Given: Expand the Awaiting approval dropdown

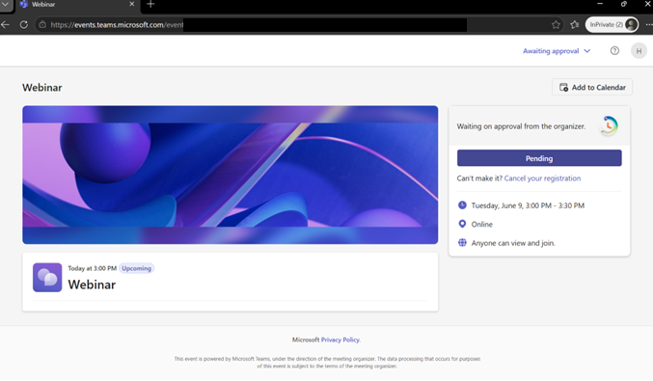Looking at the screenshot, I should [557, 51].
